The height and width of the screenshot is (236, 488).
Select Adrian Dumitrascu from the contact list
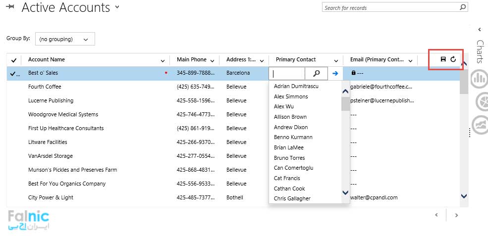point(296,86)
